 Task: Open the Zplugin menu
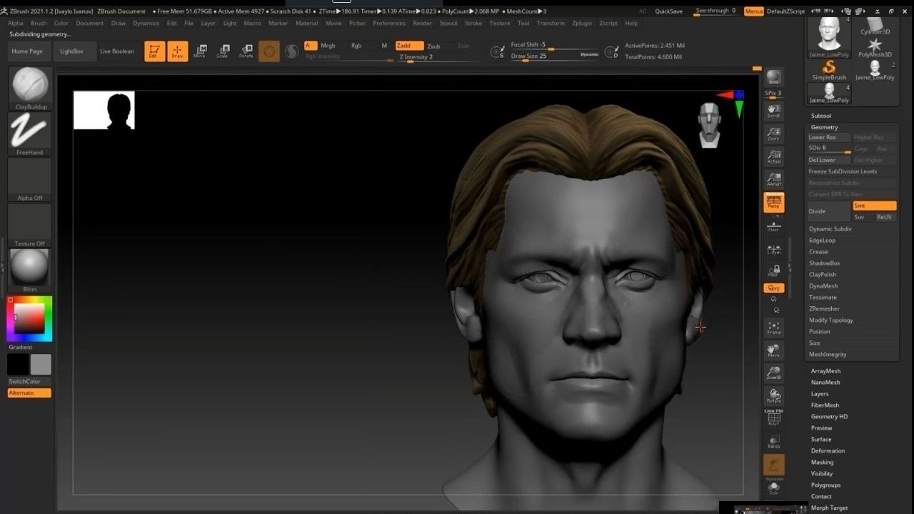click(x=582, y=23)
